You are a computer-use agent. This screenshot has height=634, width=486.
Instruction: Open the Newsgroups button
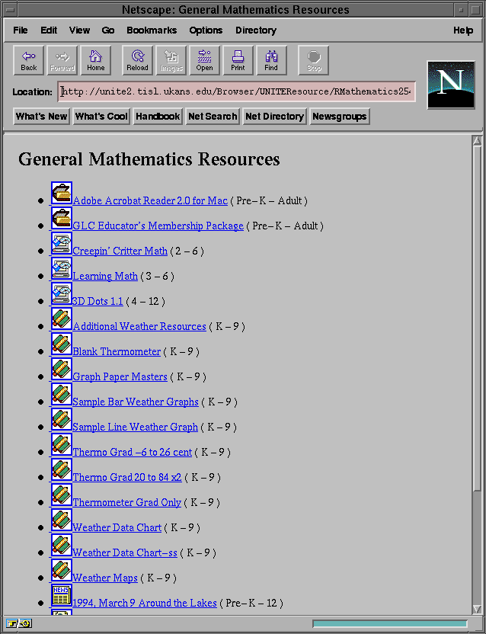pos(340,117)
